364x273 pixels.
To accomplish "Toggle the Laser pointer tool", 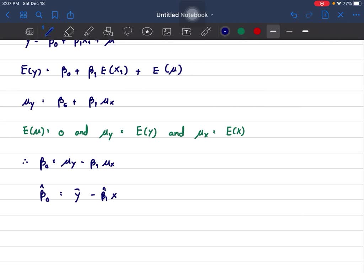I will pos(206,31).
